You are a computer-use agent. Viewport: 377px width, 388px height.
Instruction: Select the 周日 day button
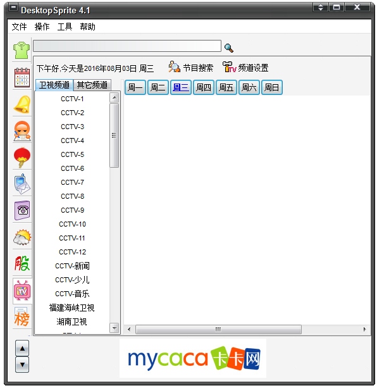click(272, 87)
